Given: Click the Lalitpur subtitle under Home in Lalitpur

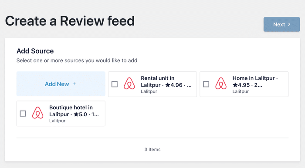Looking at the screenshot, I should click(x=241, y=91).
